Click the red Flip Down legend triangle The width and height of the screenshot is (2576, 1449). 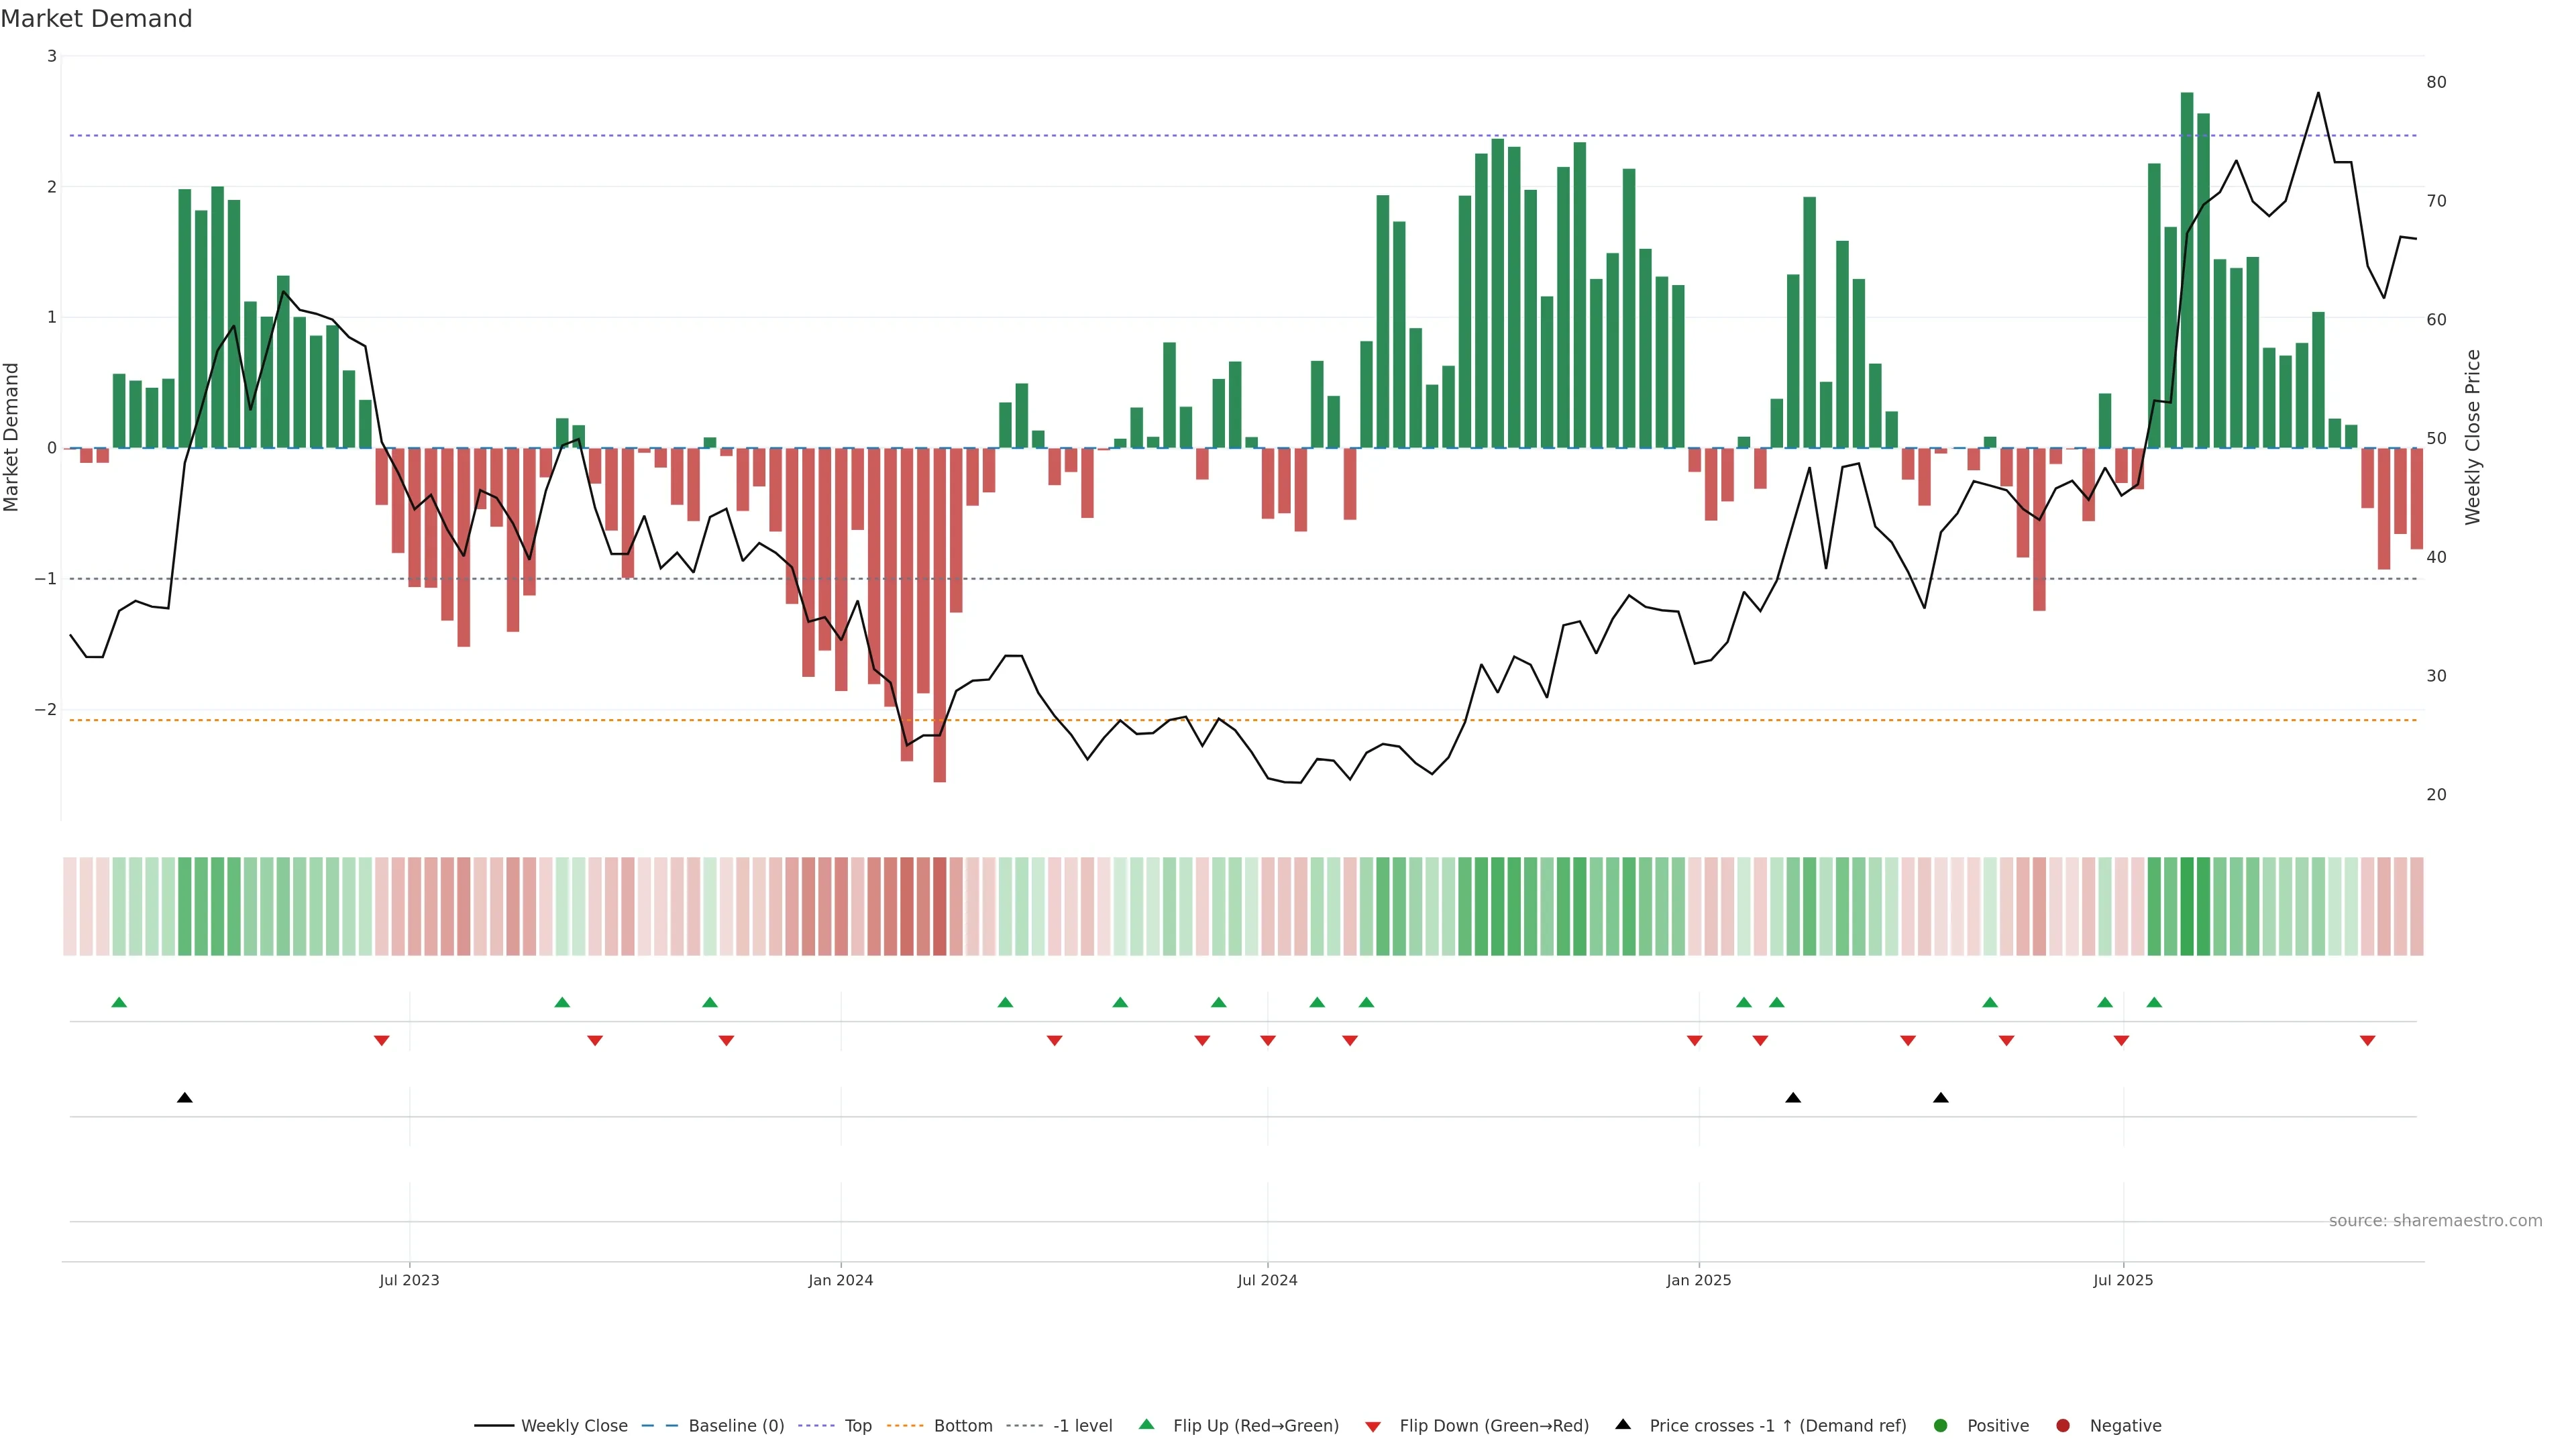click(x=1373, y=1426)
